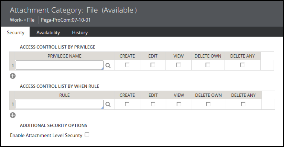Enable Create checkbox in when rule list
Image resolution: width=284 pixels, height=147 pixels.
(x=127, y=104)
